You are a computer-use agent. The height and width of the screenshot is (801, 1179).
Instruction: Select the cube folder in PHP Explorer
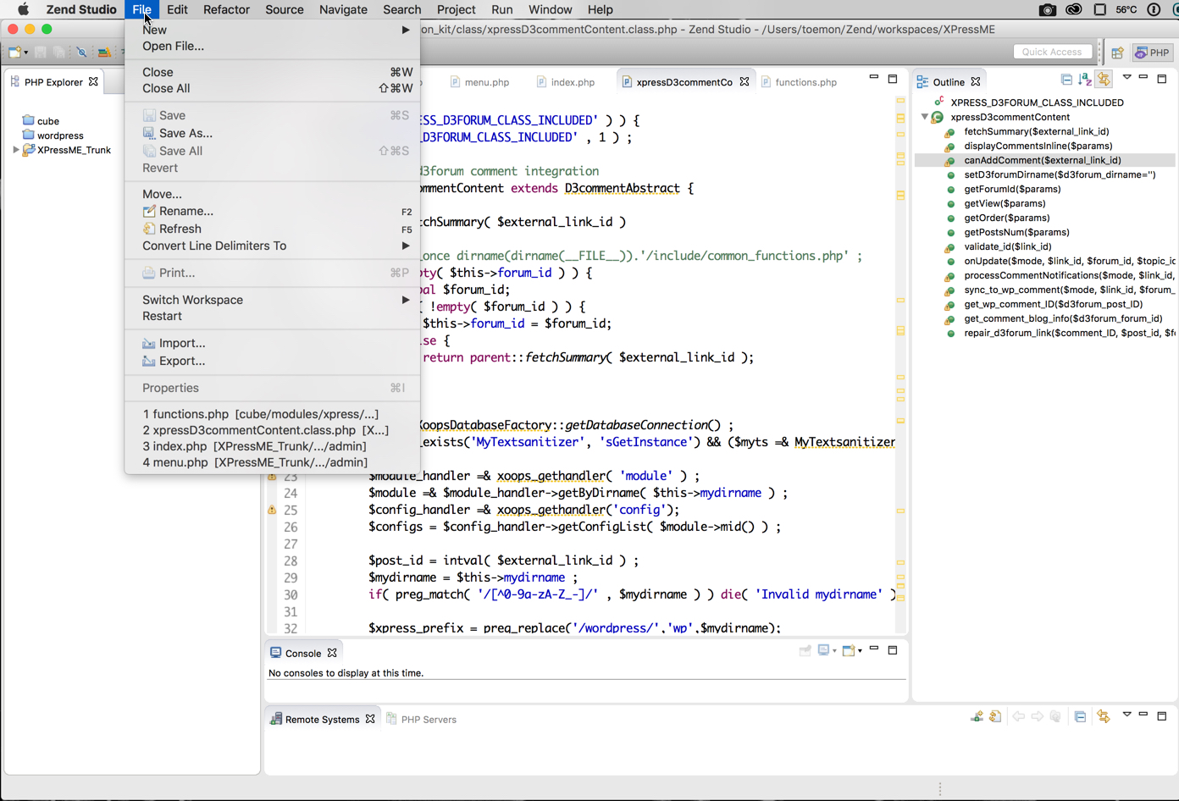41,121
